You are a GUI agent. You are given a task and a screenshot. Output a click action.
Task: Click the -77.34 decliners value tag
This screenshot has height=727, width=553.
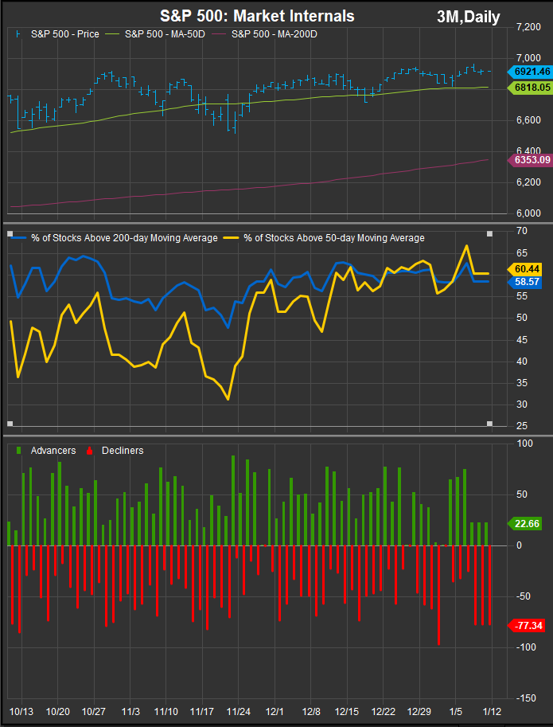point(528,626)
